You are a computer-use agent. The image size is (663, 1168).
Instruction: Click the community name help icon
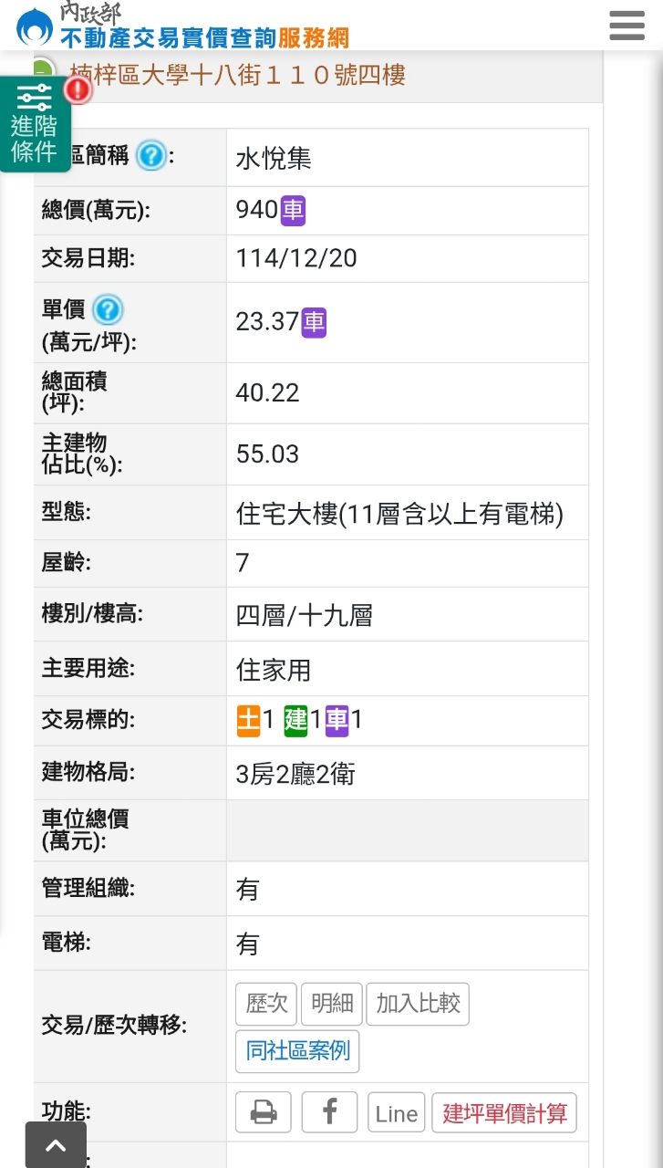[x=150, y=157]
